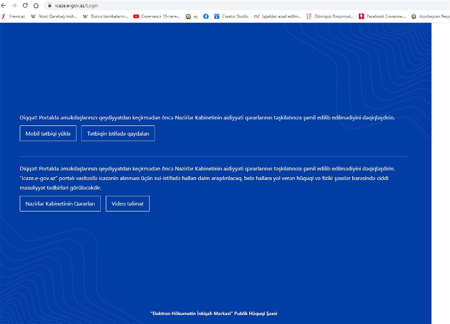The height and width of the screenshot is (324, 450).
Task: Open the Facebook bookmark icon
Action: (206, 16)
